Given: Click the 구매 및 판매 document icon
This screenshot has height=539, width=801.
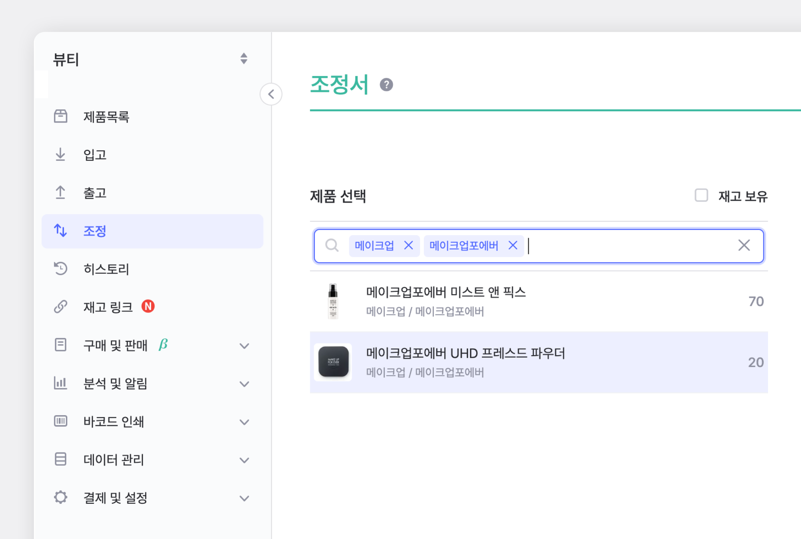Looking at the screenshot, I should tap(60, 345).
